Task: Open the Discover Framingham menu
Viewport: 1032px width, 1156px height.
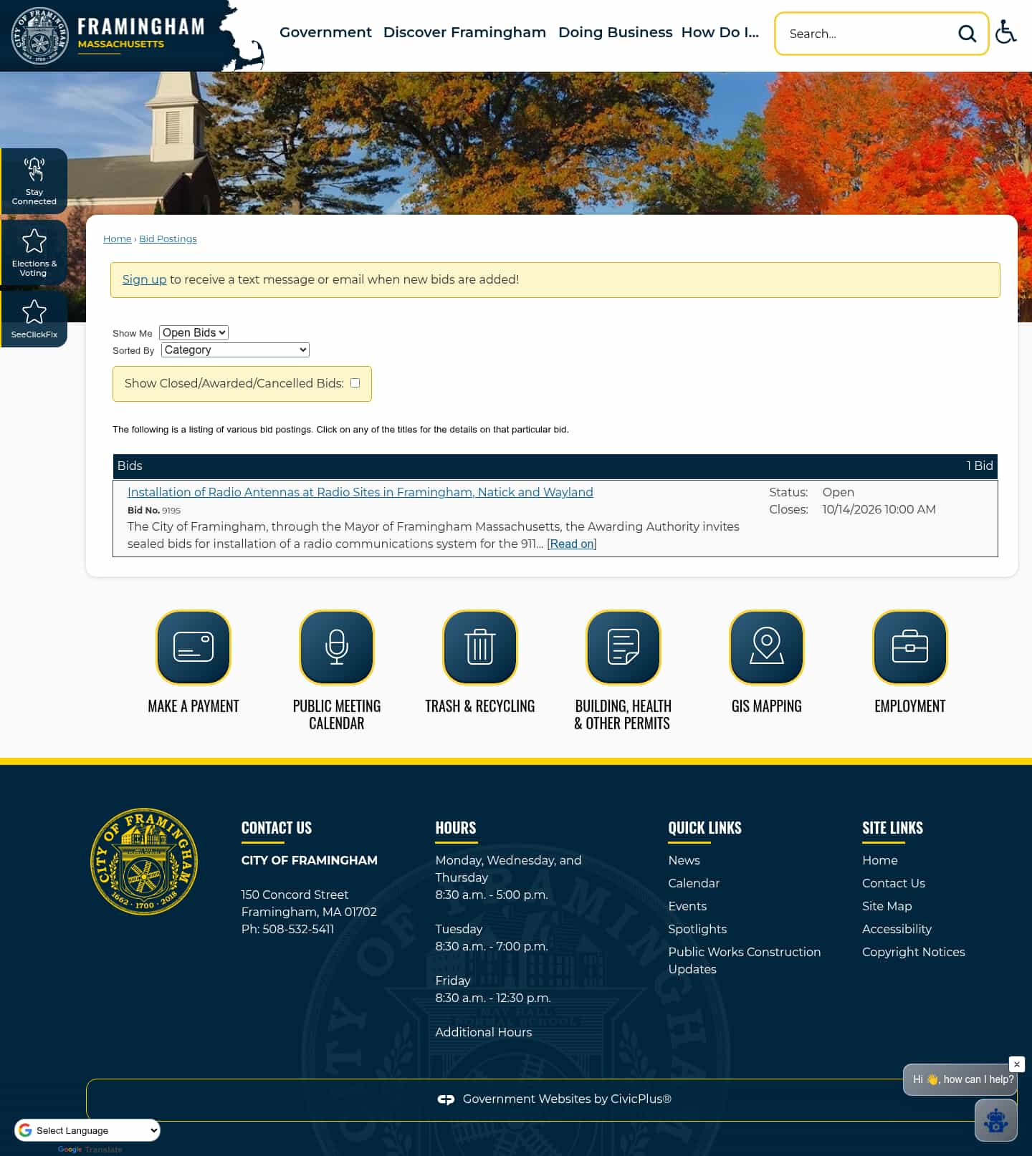Action: pyautogui.click(x=464, y=32)
